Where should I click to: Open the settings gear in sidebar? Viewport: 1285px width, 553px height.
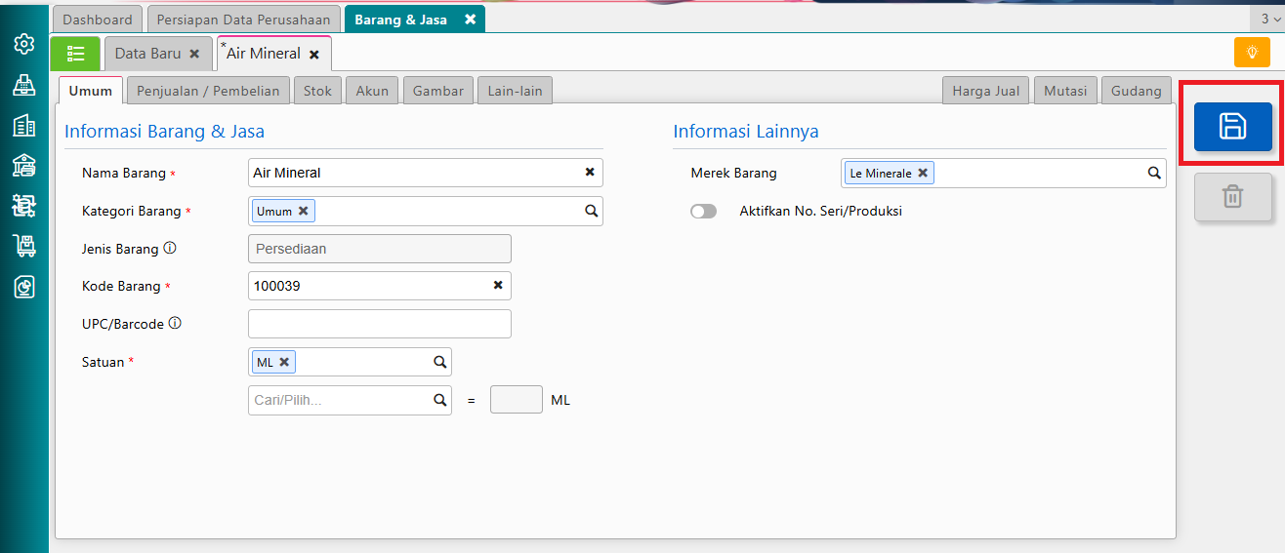coord(24,44)
